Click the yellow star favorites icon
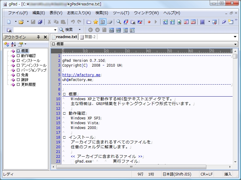 (x=96, y=22)
